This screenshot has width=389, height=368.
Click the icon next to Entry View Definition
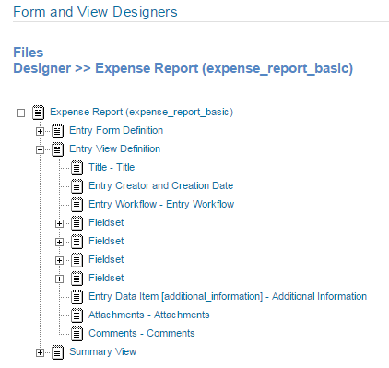(x=57, y=149)
